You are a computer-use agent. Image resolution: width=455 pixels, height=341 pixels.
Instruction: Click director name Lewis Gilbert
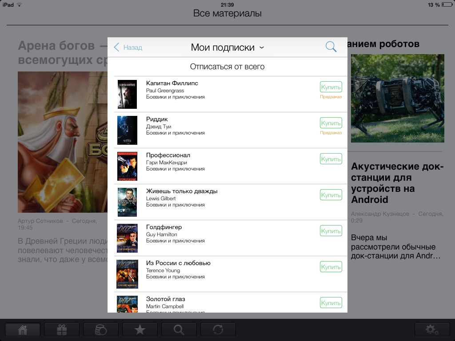161,198
